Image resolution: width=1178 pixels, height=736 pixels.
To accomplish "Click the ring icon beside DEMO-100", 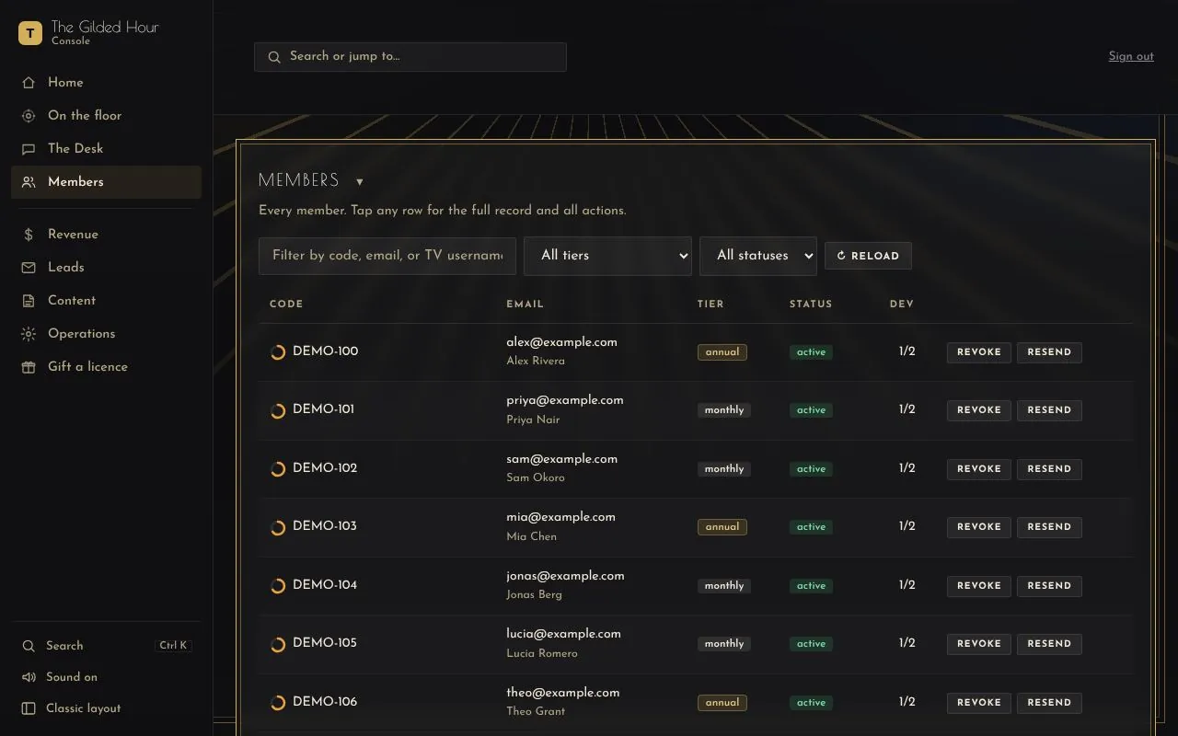I will coord(278,352).
